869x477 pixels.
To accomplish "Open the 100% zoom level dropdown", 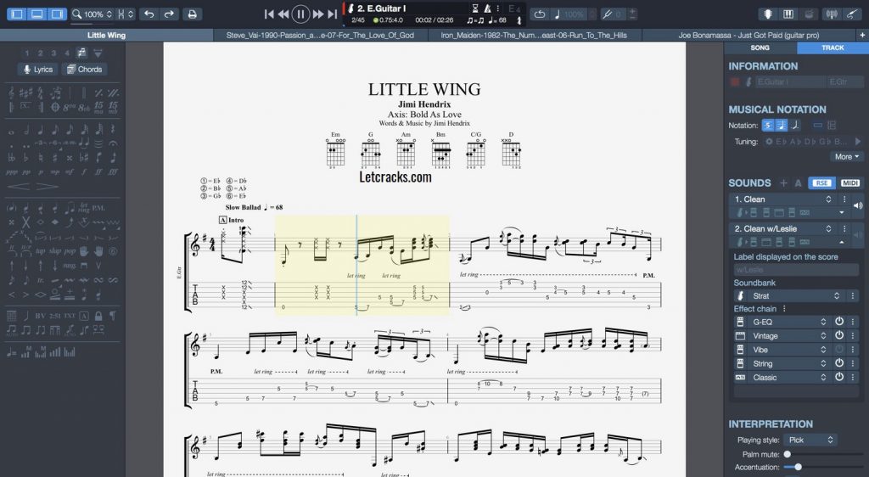I will (93, 14).
